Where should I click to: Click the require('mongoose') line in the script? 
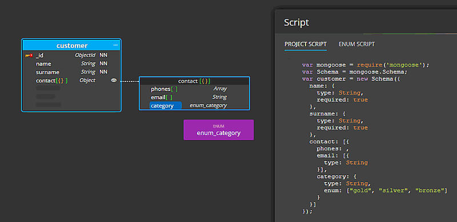coord(366,65)
